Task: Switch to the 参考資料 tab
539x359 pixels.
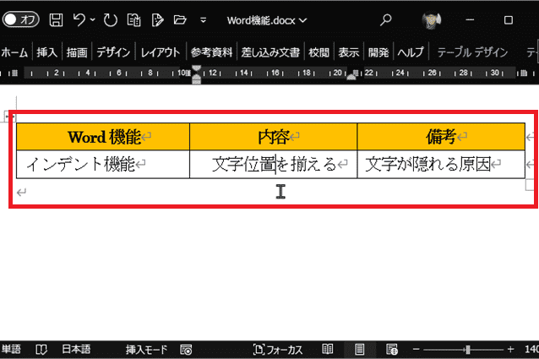Action: 211,52
